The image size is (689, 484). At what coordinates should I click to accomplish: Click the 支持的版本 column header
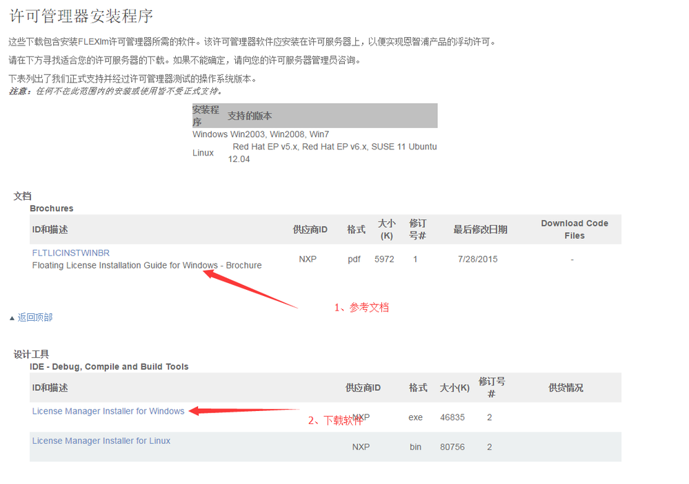pos(250,116)
